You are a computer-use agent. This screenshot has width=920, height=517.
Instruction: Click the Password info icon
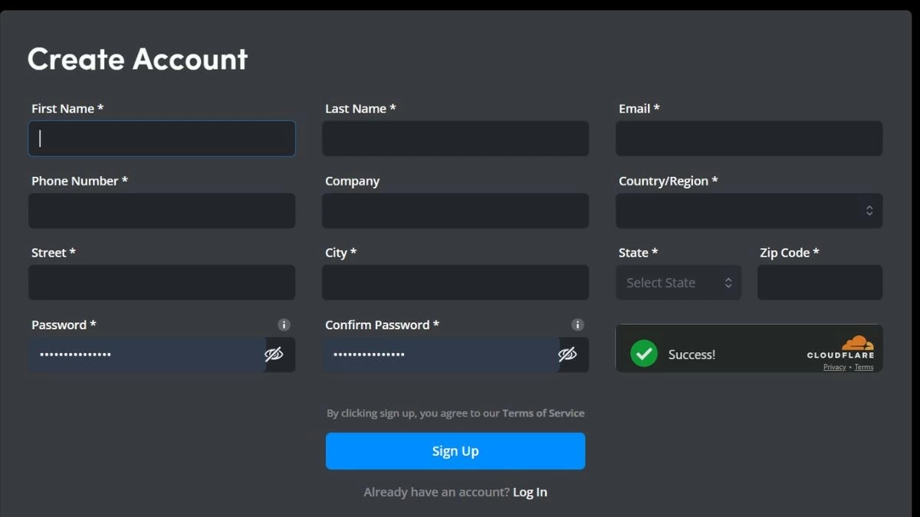tap(284, 325)
